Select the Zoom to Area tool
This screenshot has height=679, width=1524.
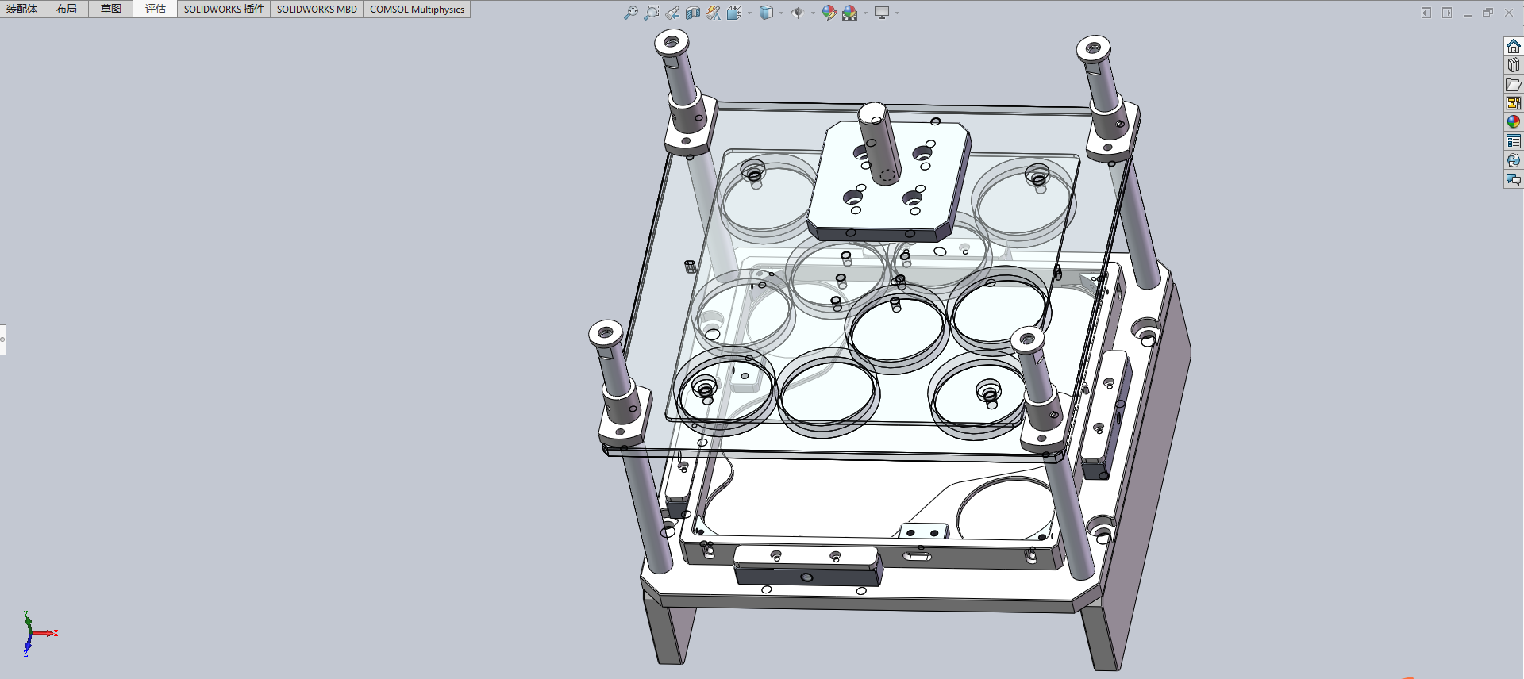click(652, 13)
